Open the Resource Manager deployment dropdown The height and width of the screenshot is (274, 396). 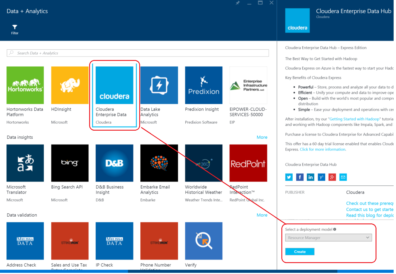coord(328,238)
